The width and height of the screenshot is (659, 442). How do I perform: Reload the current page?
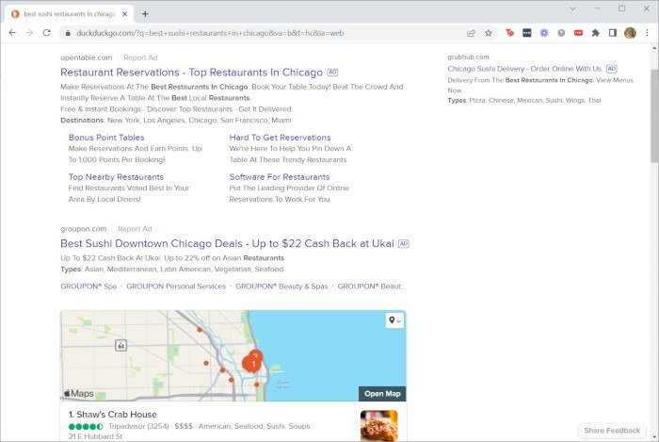tap(47, 33)
